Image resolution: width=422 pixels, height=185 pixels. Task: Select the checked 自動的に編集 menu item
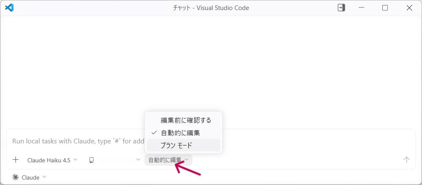[x=184, y=133]
